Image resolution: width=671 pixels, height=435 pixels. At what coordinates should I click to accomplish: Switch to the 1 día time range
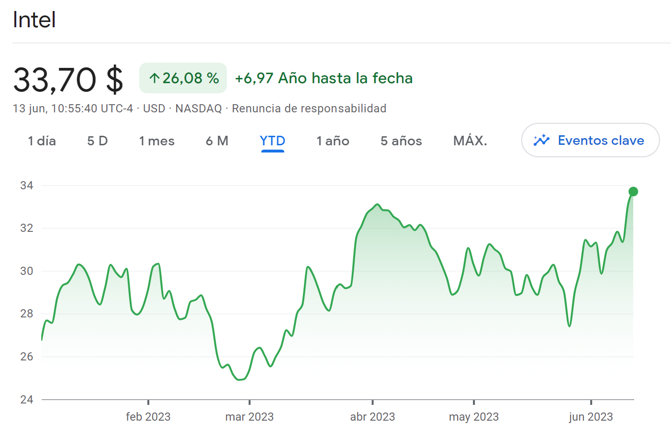(x=42, y=141)
